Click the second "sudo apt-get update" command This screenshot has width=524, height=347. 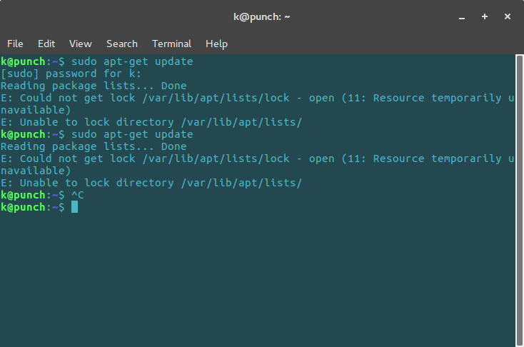[x=132, y=134]
